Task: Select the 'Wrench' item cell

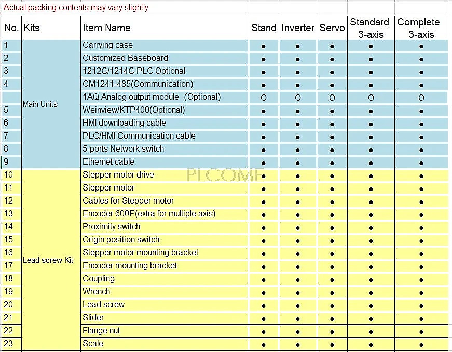Action: [165, 292]
